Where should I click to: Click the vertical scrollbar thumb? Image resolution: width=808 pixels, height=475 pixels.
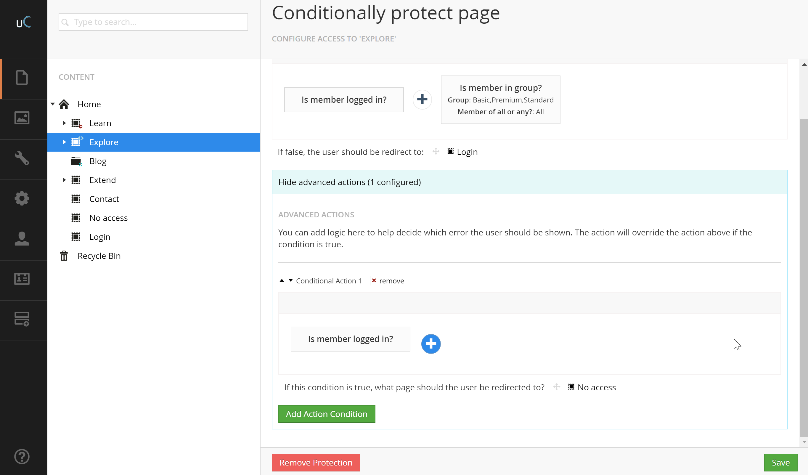tap(804, 278)
